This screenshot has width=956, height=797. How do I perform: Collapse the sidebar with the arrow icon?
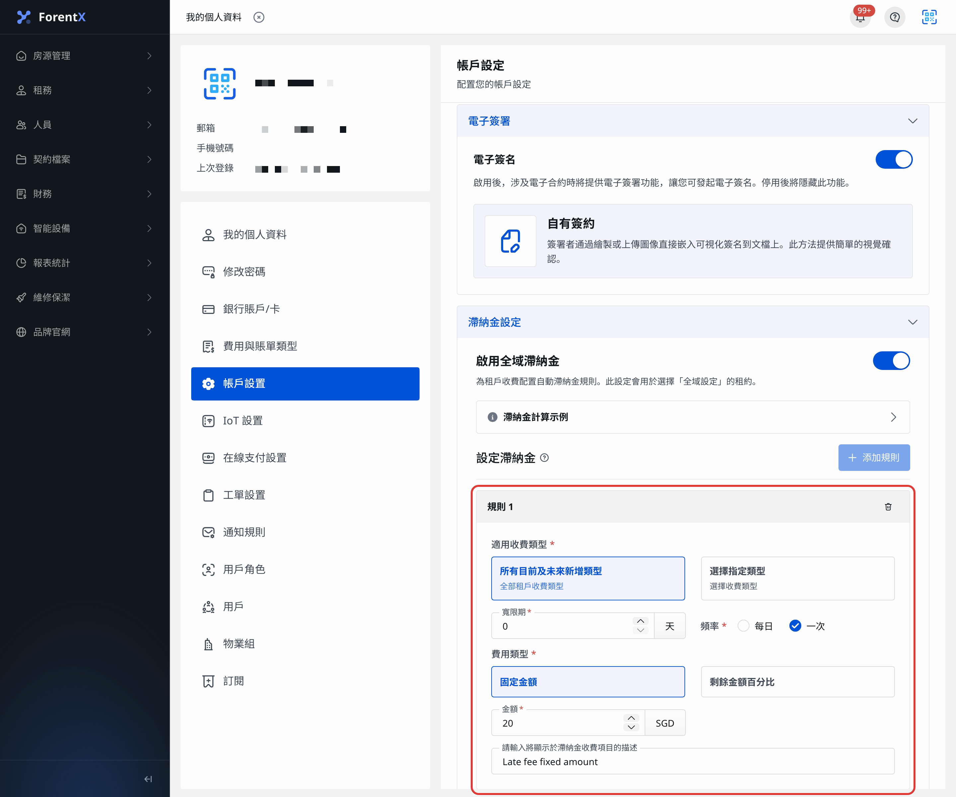148,779
